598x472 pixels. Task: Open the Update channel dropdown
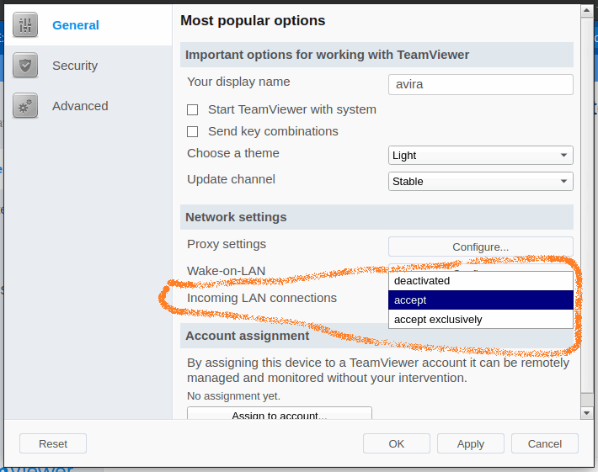[x=481, y=182]
